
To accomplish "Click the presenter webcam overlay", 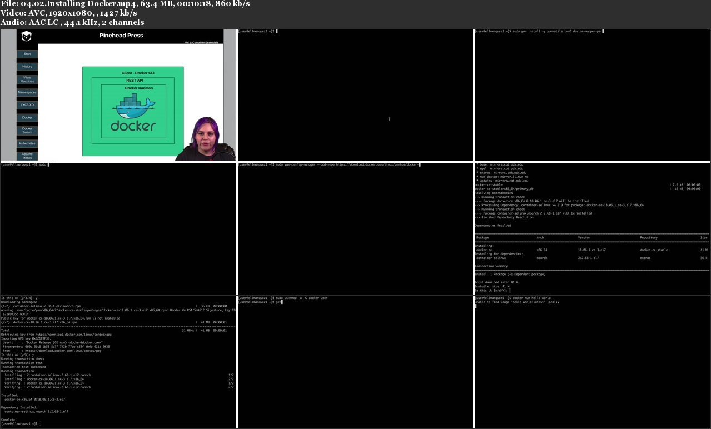I will pyautogui.click(x=205, y=139).
